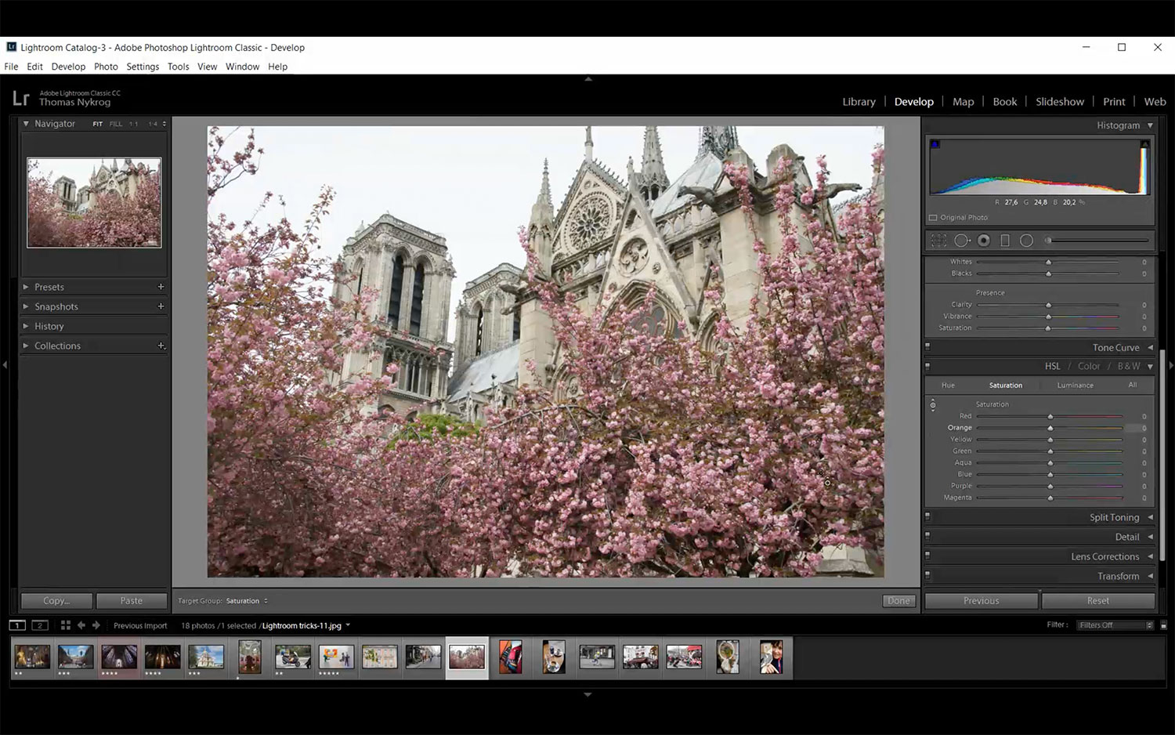Image resolution: width=1175 pixels, height=735 pixels.
Task: Select the Crop Overlay tool
Action: [938, 241]
